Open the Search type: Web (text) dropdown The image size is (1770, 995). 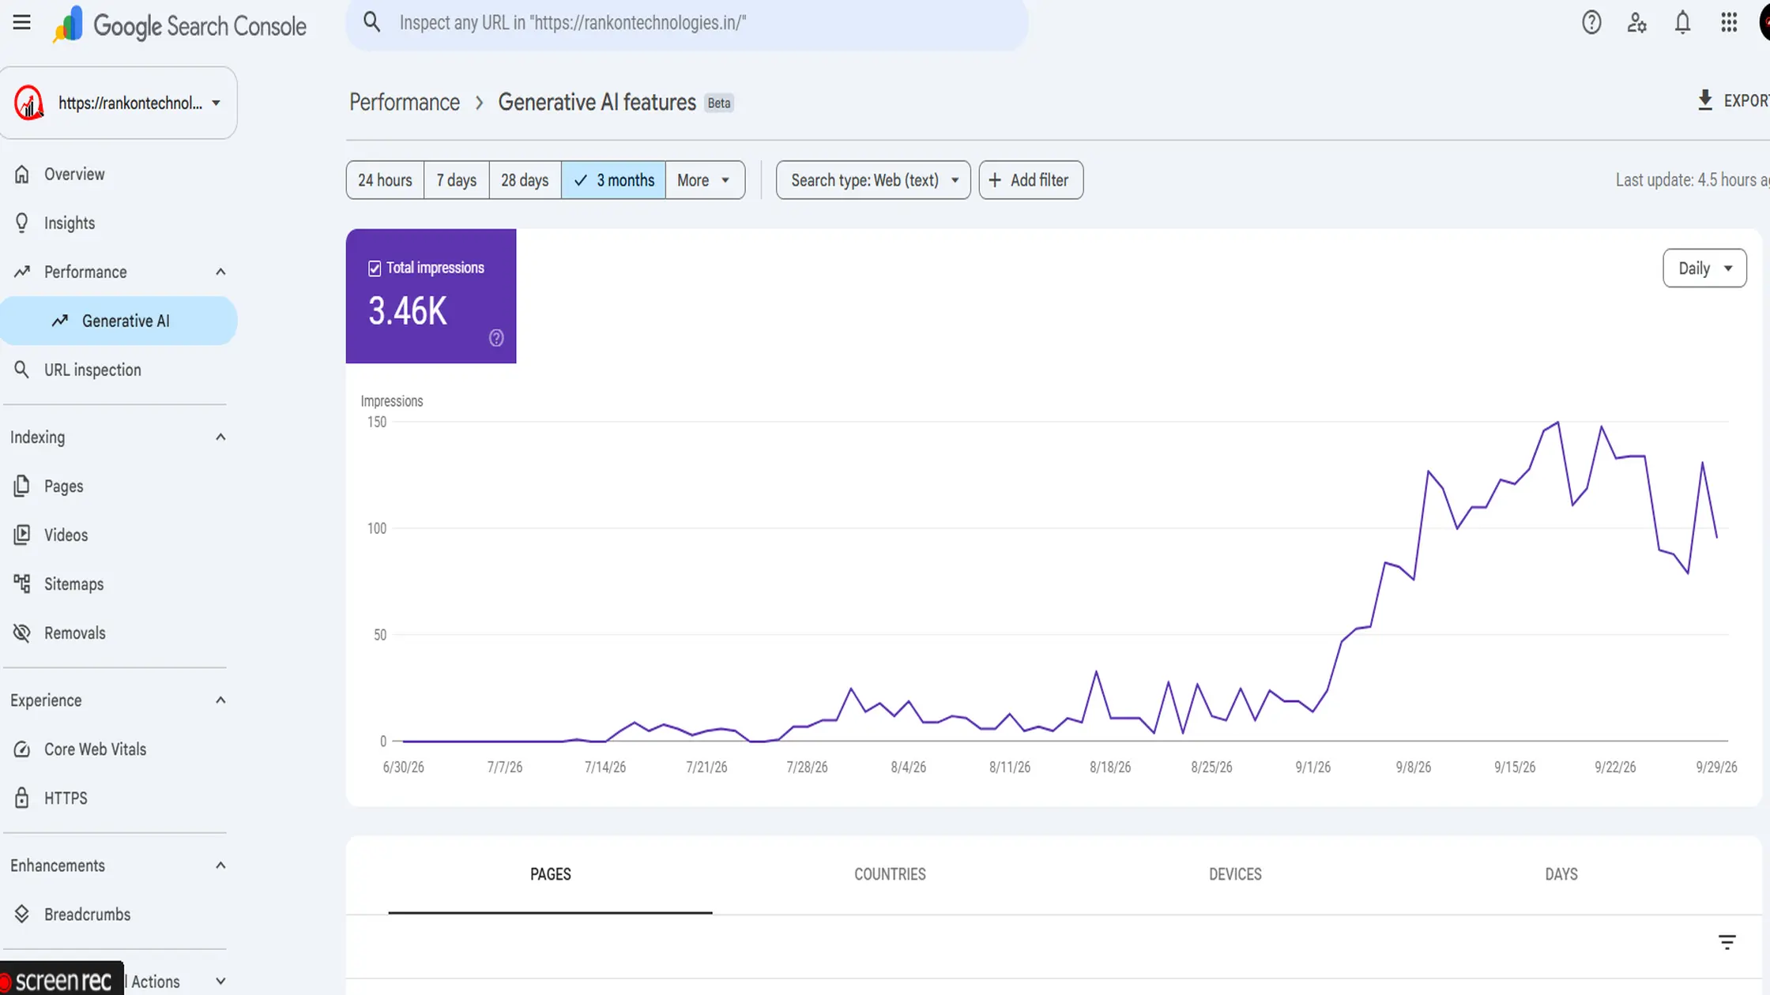tap(873, 180)
